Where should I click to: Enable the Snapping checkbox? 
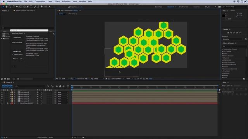pos(69,7)
